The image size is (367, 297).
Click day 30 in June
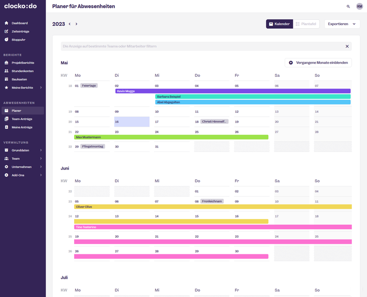tap(252, 253)
